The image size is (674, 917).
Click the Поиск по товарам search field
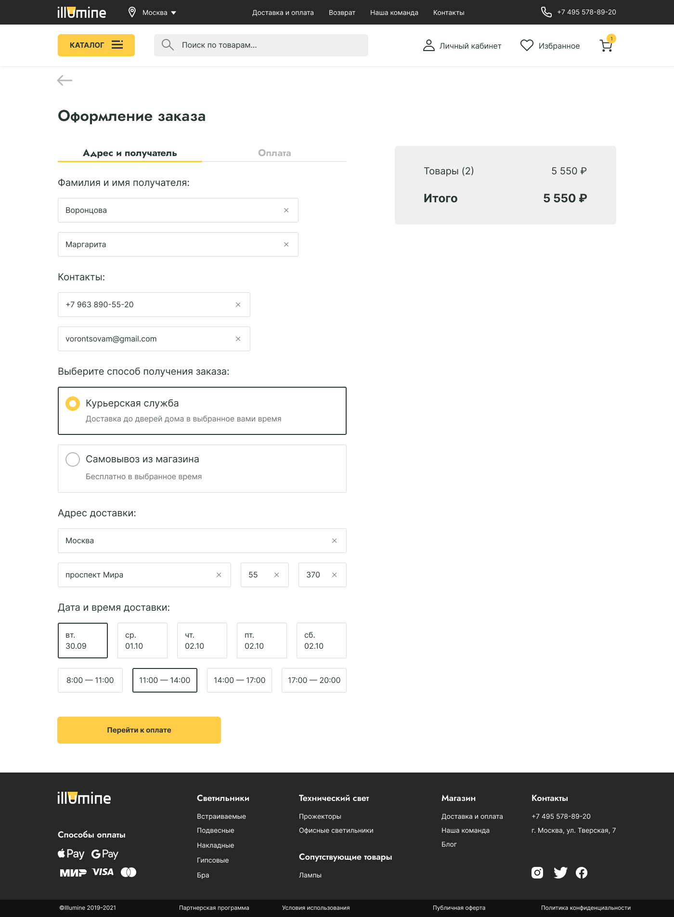tap(261, 45)
